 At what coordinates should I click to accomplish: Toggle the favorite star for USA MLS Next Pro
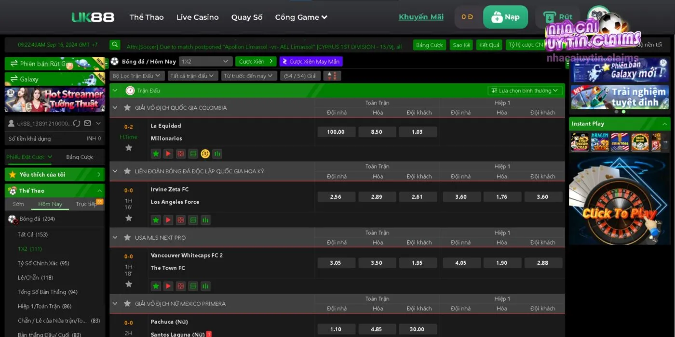tap(127, 237)
